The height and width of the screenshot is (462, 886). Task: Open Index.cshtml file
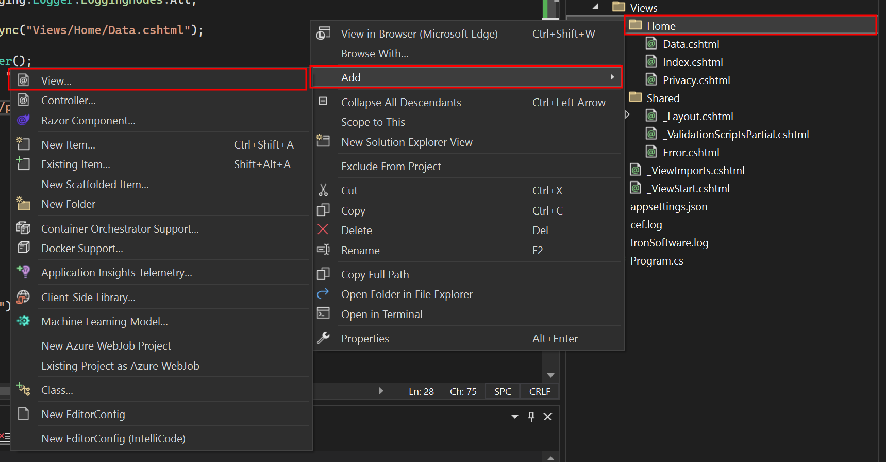(693, 62)
